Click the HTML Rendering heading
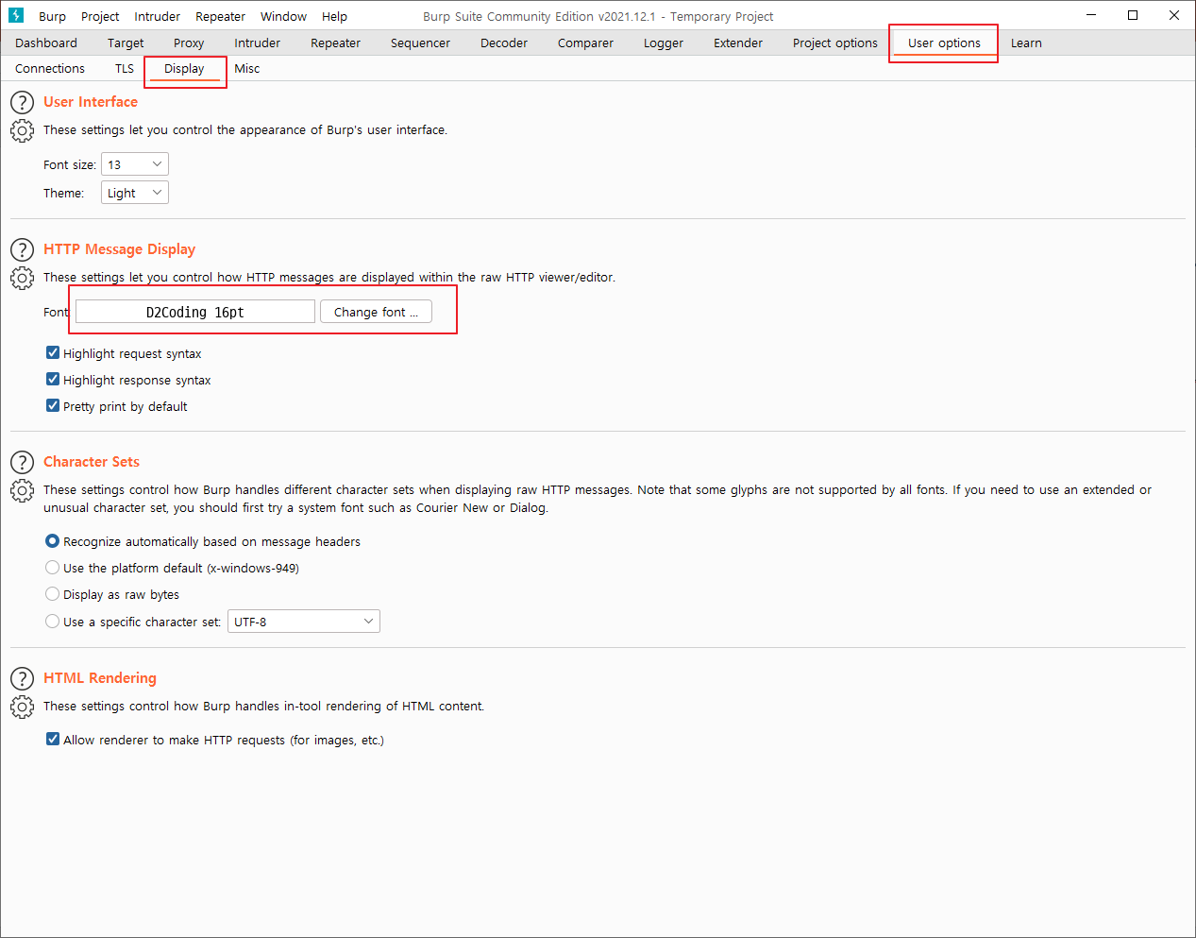This screenshot has width=1196, height=938. [x=100, y=678]
